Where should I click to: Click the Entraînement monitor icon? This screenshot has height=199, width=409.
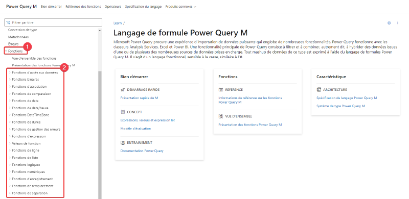pos(123,143)
